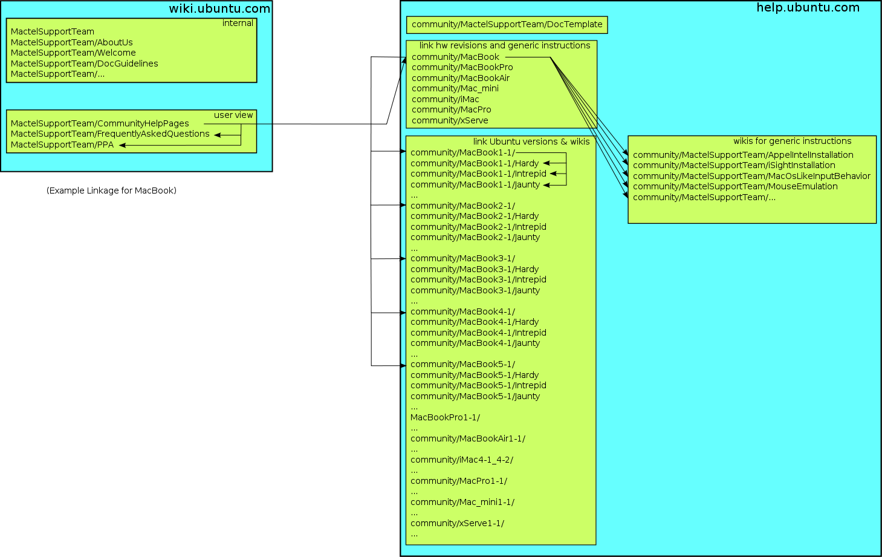The width and height of the screenshot is (882, 557).
Task: Select community/MacBook2-1/Jaunty entry
Action: (475, 237)
